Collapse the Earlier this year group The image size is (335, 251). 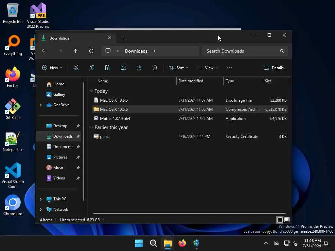click(x=92, y=127)
